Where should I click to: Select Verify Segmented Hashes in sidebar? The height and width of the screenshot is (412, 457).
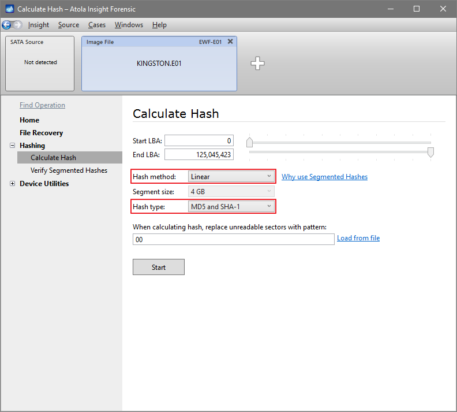[x=69, y=170]
